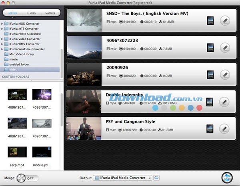240x186 pixels.
Task: Click edit pencil button for 4096*3072223
Action: (x=225, y=48)
